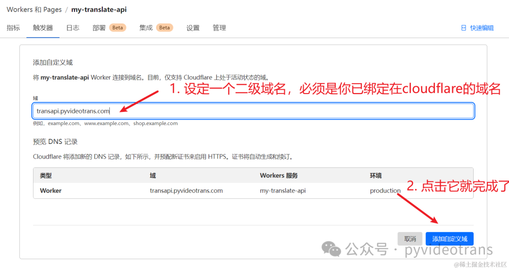This screenshot has width=509, height=270.
Task: Click the 添加自定义域 section heading
Action: 53,63
